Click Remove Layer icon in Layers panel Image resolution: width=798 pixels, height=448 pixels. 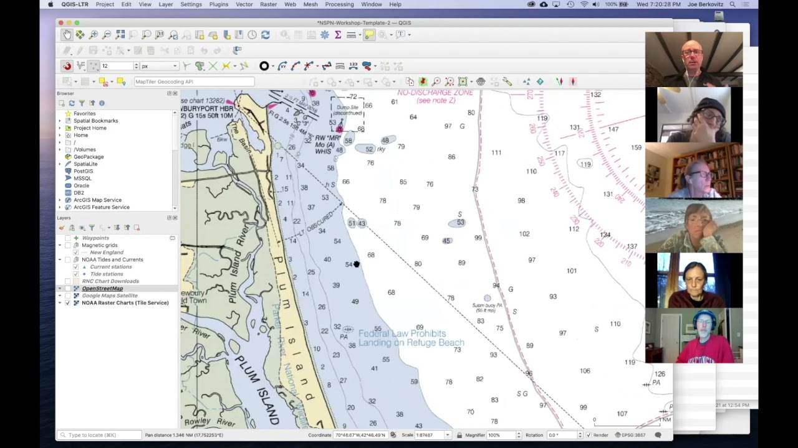pos(137,228)
